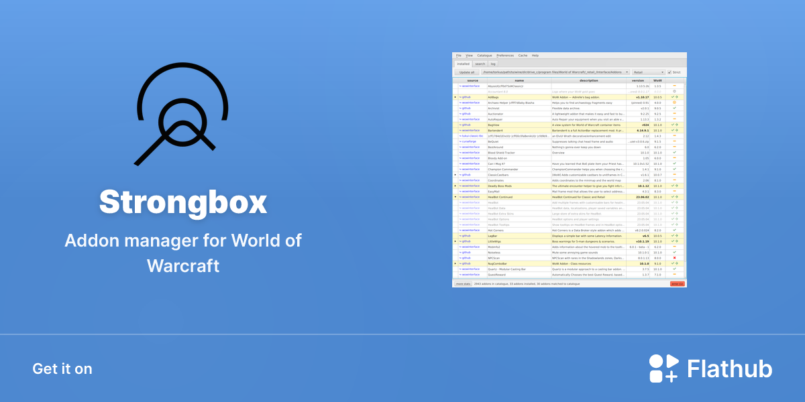The width and height of the screenshot is (805, 402).
Task: Click the red X status icon for NPCScan
Action: point(674,258)
